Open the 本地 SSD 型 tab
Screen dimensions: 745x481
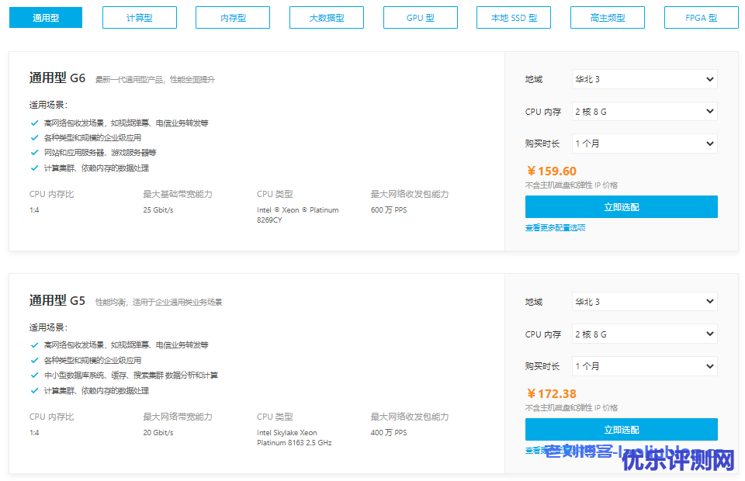[x=514, y=17]
